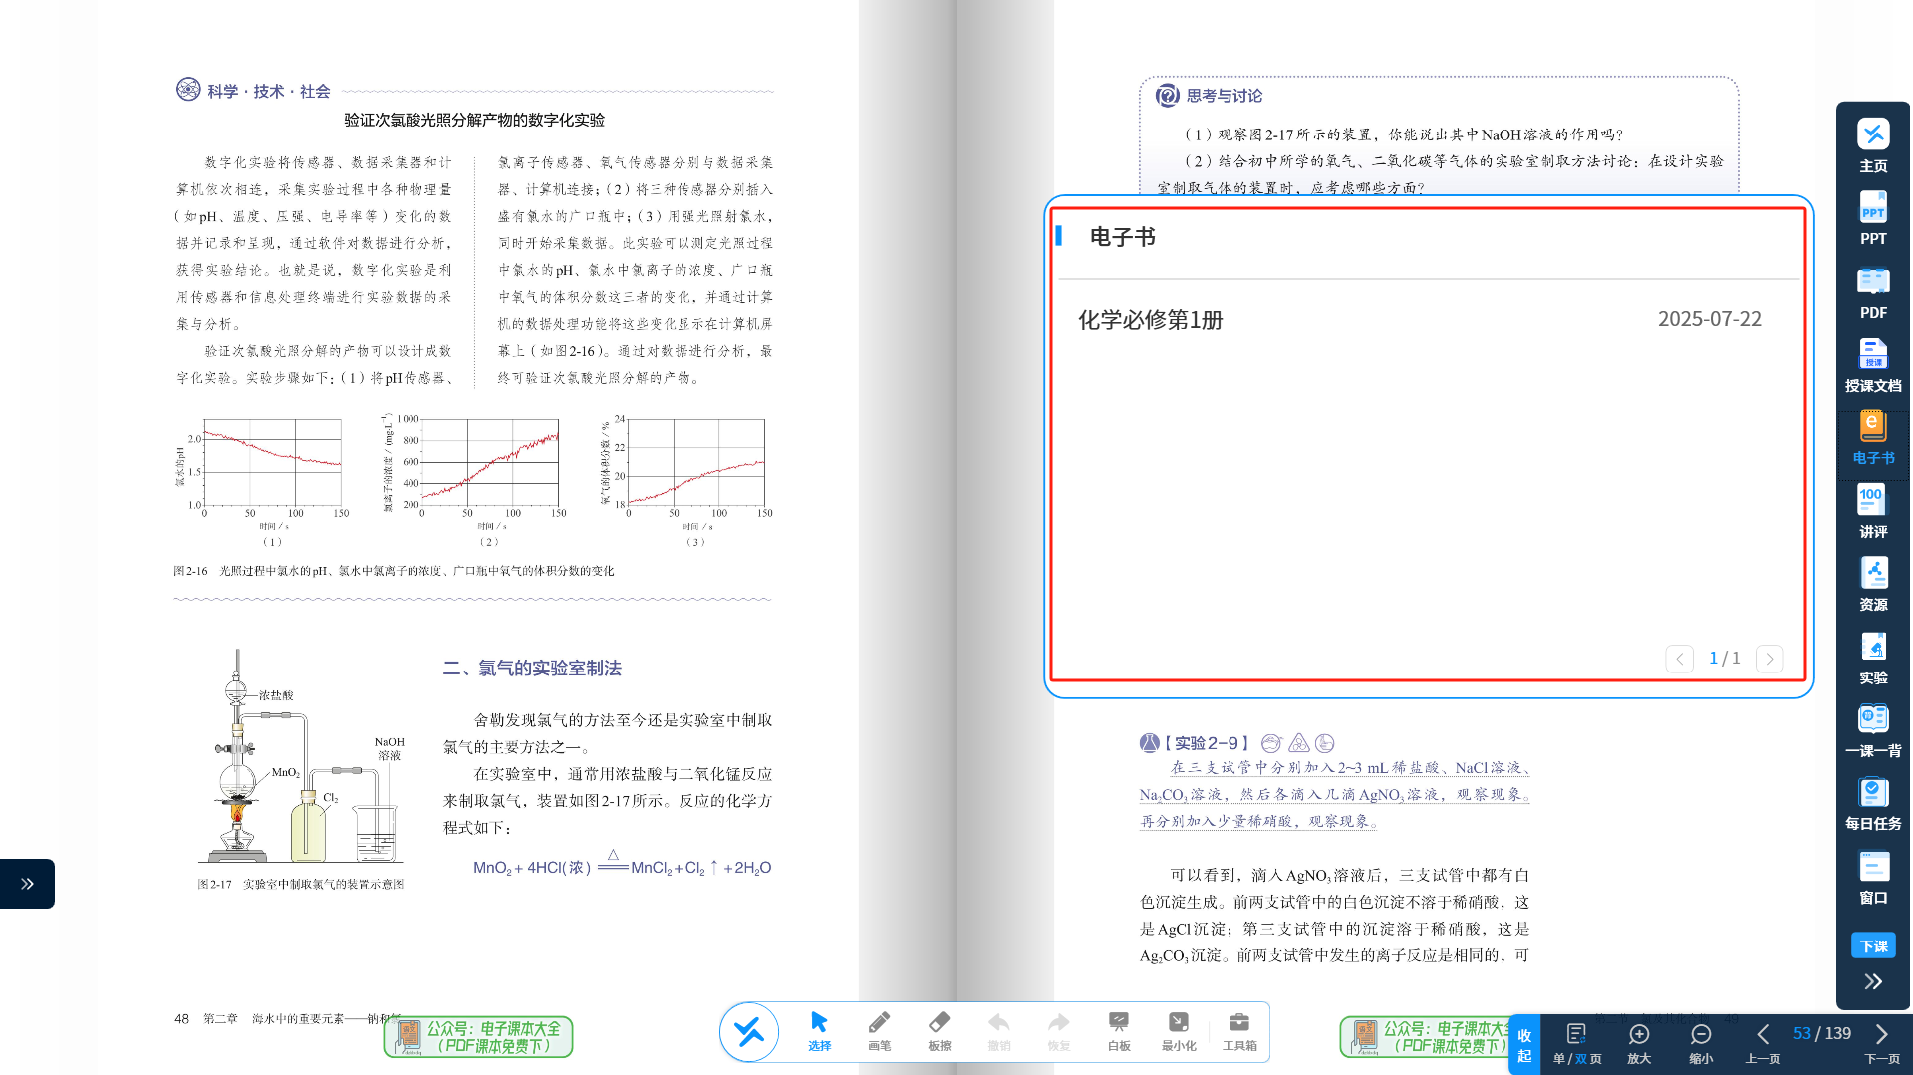Select the 电子书 e-book sidebar item

pos(1873,438)
